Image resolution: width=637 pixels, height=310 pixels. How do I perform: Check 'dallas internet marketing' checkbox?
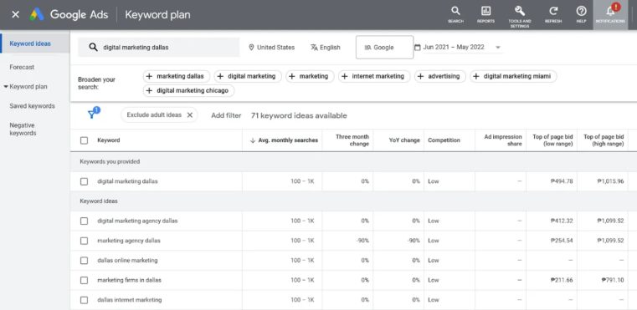point(84,300)
